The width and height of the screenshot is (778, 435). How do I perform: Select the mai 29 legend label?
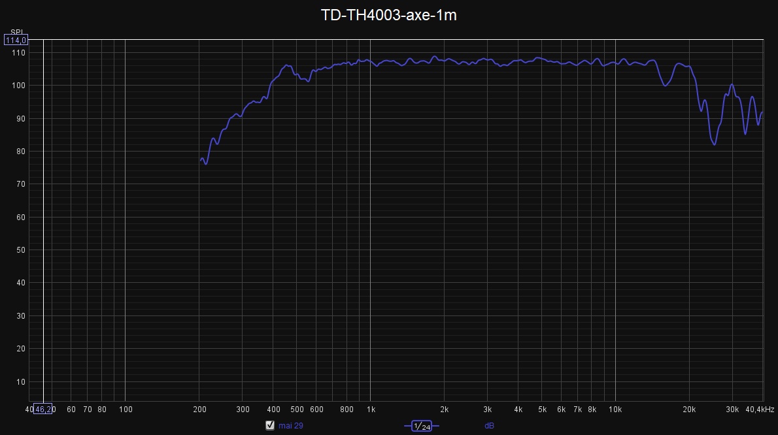coord(291,426)
